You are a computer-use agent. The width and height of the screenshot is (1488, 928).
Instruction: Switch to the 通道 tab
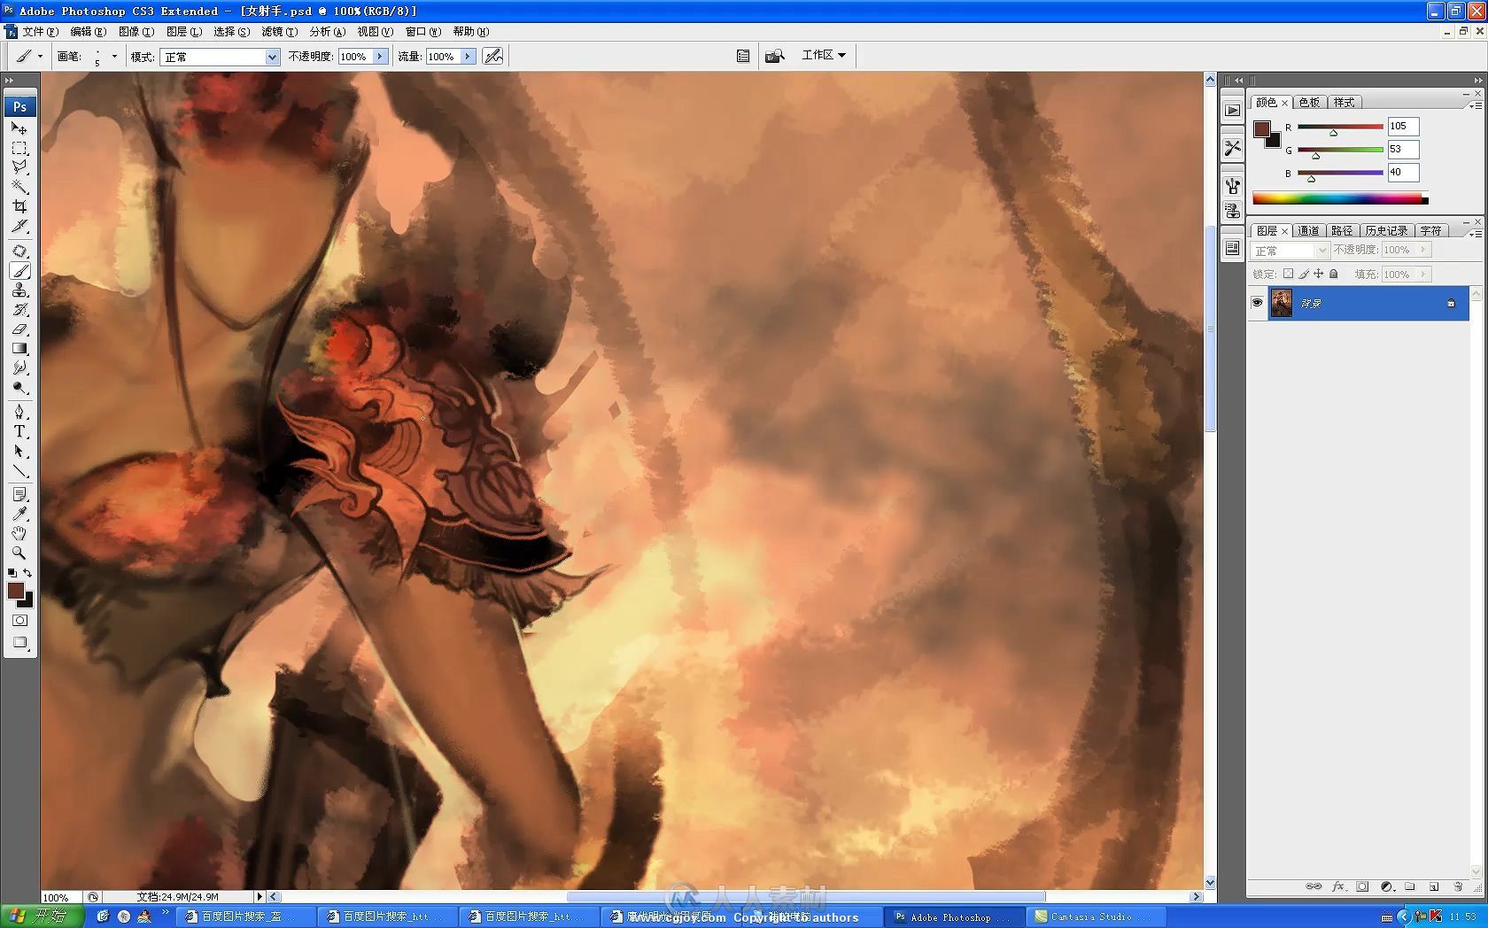tap(1308, 231)
